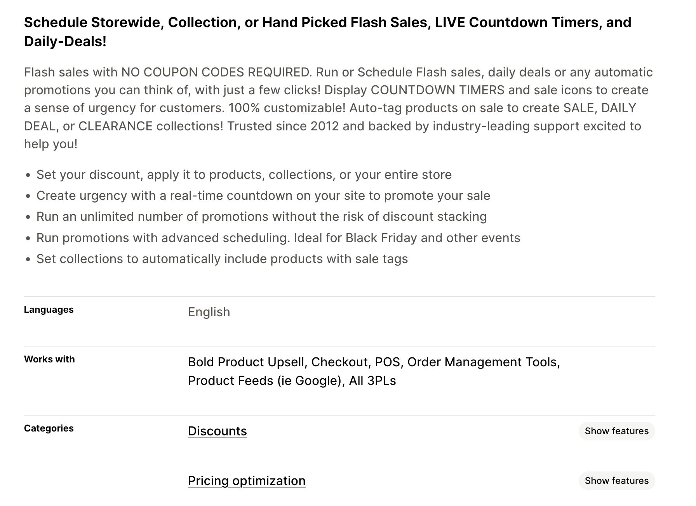Click 'Product Feeds (ie Google)' integration text
696x506 pixels.
[x=264, y=381]
